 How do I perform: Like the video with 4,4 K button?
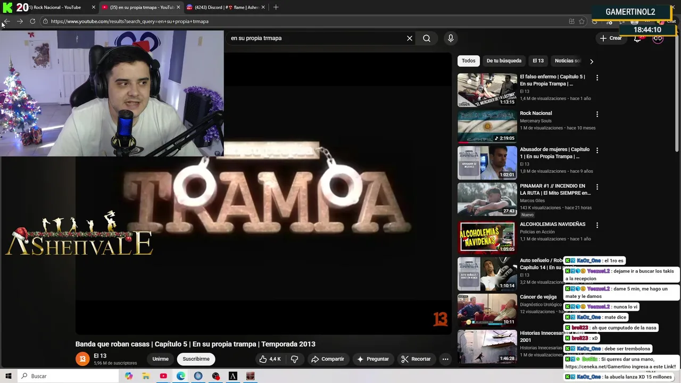click(x=270, y=359)
